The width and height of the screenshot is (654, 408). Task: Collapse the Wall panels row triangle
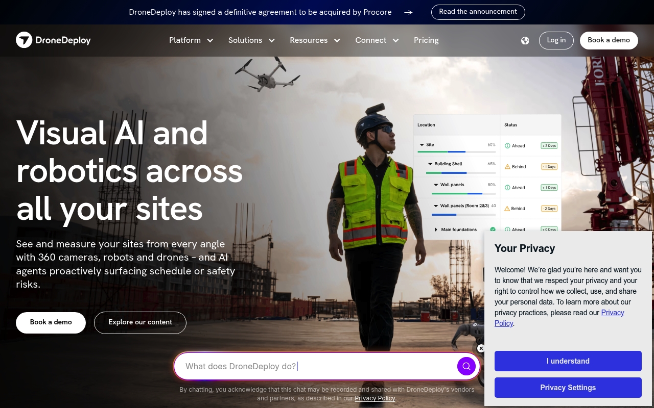click(x=436, y=185)
